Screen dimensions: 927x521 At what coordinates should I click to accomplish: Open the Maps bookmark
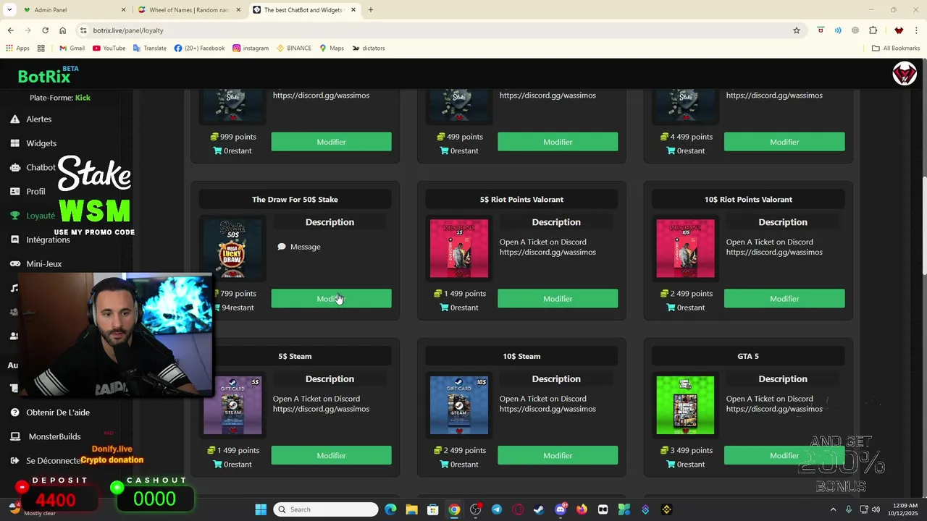point(332,48)
